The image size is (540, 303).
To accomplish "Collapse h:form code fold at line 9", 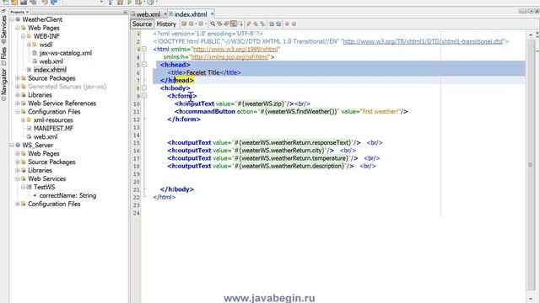I will tap(144, 96).
